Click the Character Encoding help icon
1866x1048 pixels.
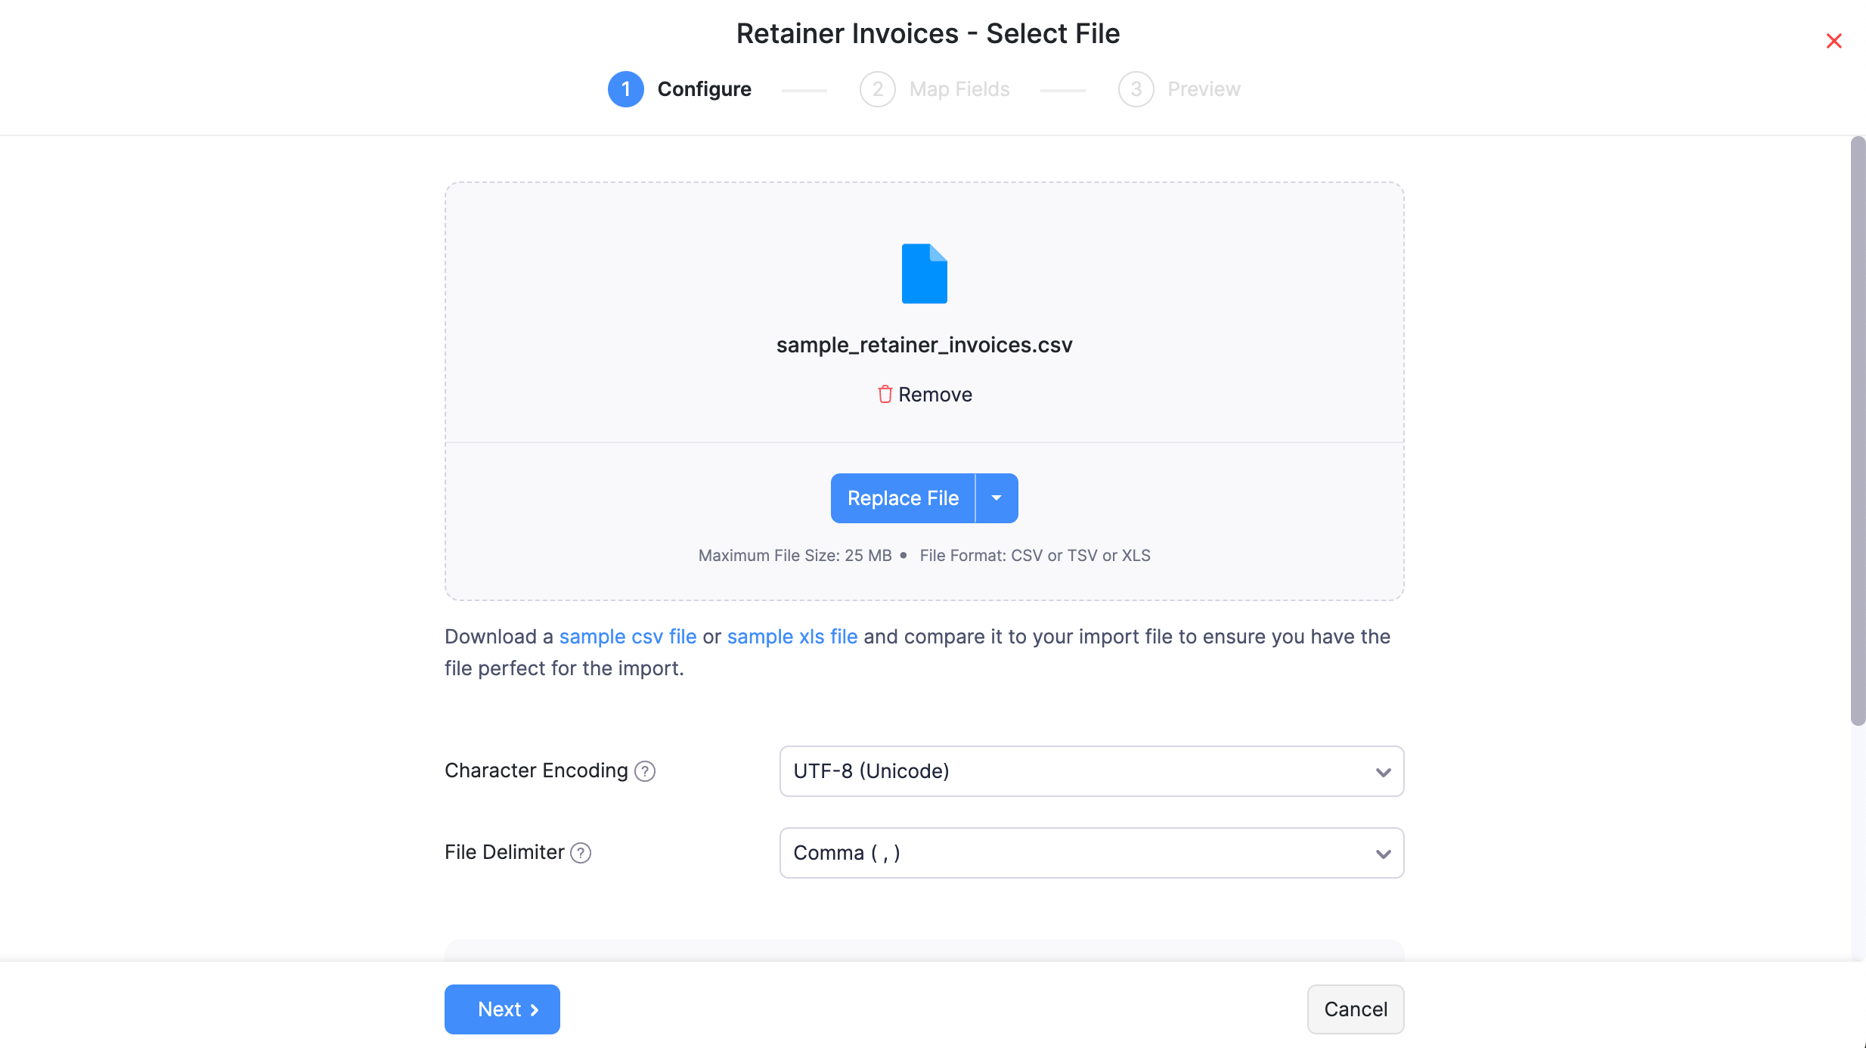click(x=645, y=771)
